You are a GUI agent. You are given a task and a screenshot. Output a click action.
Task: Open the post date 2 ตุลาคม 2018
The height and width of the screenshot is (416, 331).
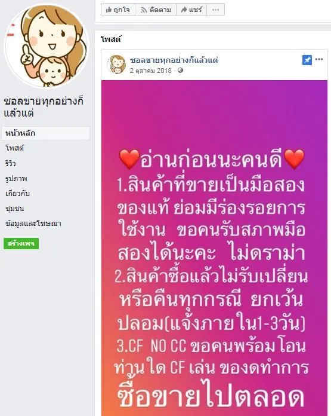click(x=150, y=71)
